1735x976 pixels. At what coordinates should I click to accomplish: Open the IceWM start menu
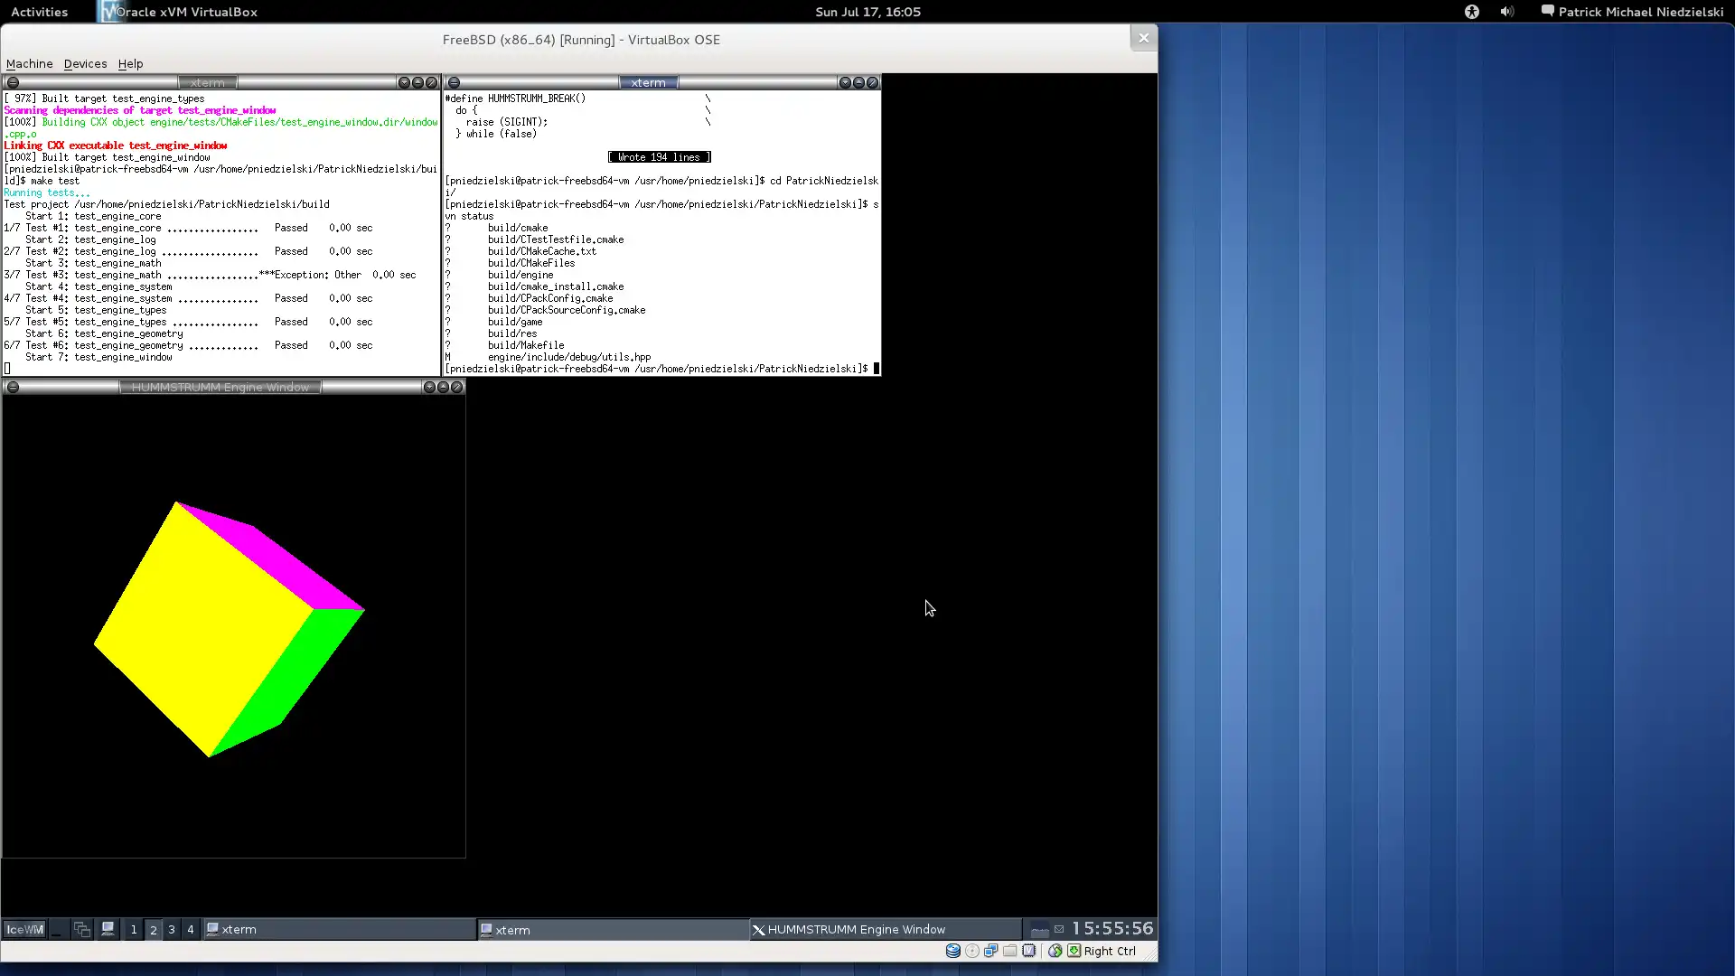point(24,929)
